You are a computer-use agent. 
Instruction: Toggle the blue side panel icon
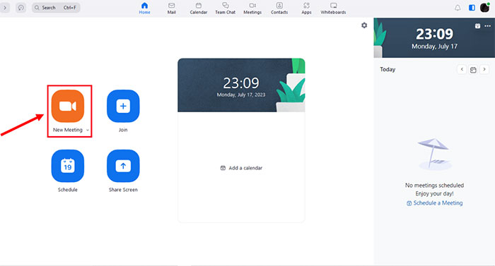coord(472,8)
